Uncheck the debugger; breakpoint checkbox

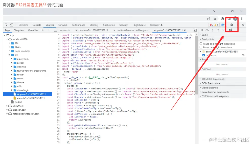203,55
